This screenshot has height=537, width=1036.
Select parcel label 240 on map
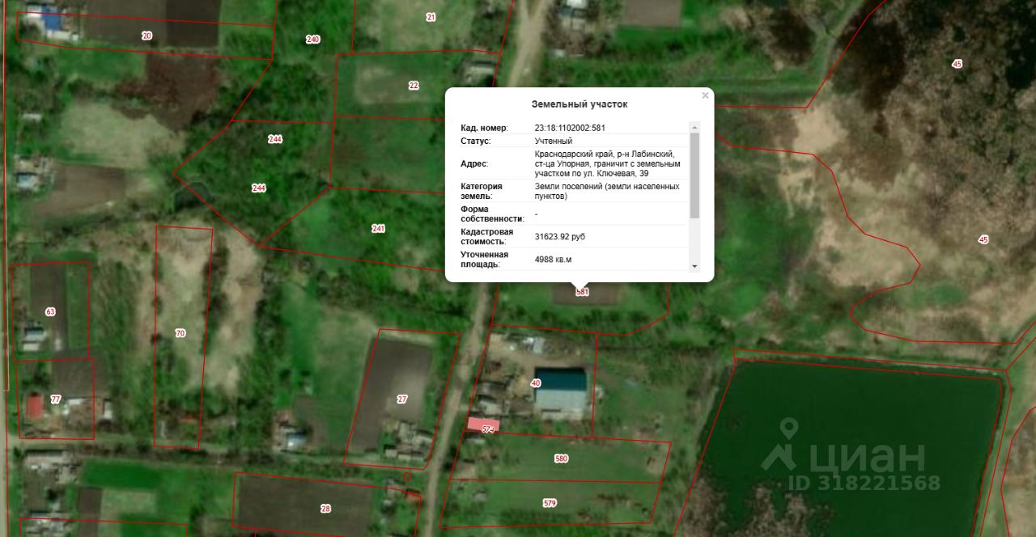(313, 39)
